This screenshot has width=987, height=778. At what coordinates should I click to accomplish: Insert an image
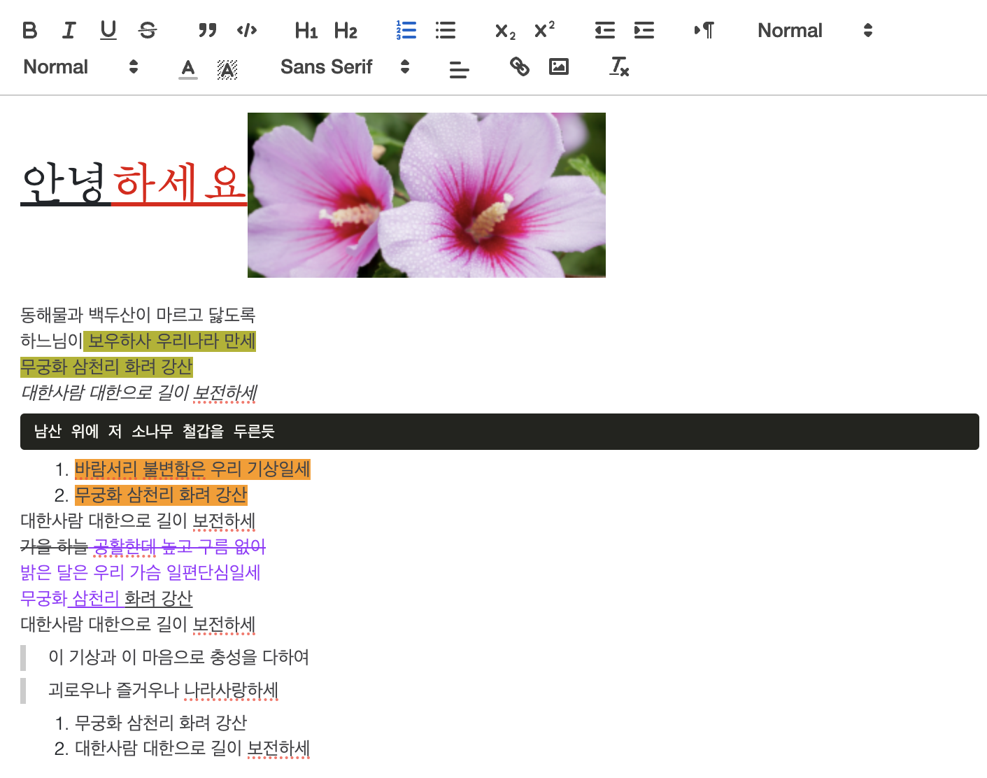pos(558,66)
